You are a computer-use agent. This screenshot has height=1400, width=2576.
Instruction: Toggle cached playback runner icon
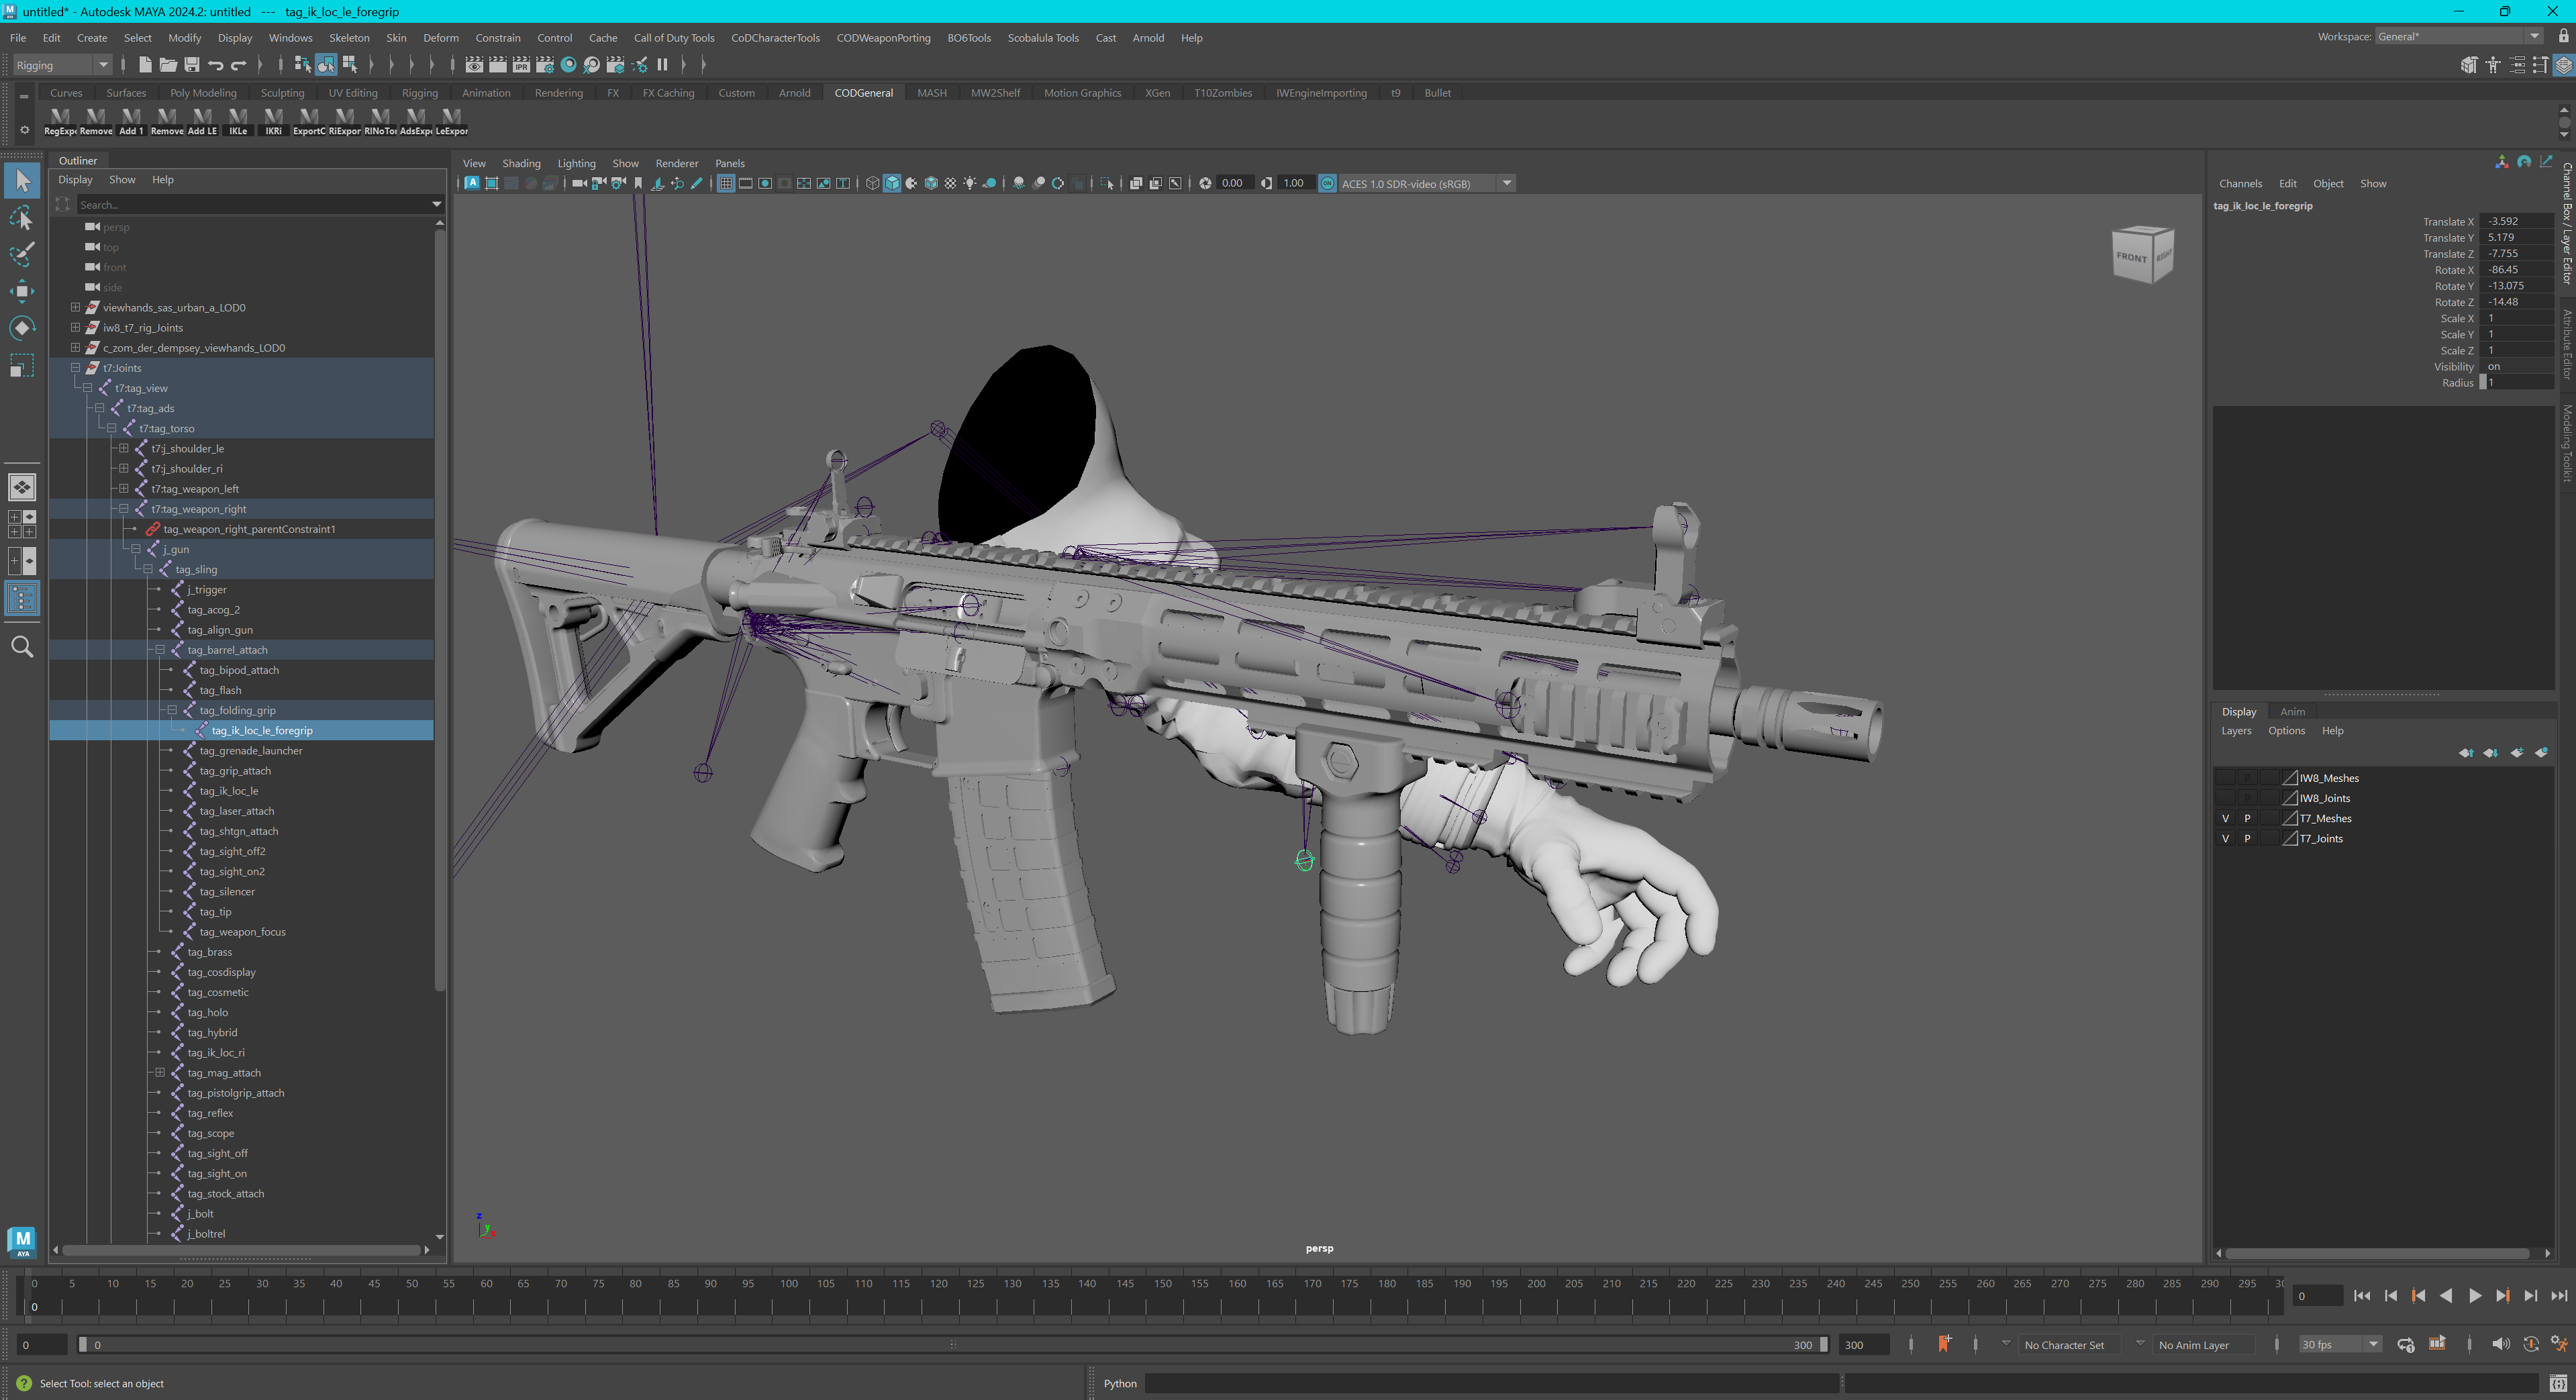click(2559, 1344)
